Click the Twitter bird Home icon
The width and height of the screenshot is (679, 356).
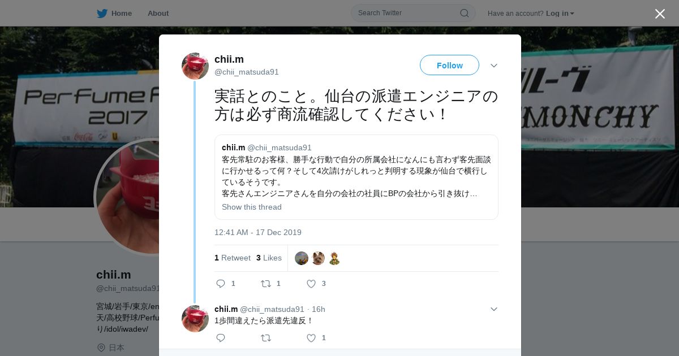click(102, 14)
